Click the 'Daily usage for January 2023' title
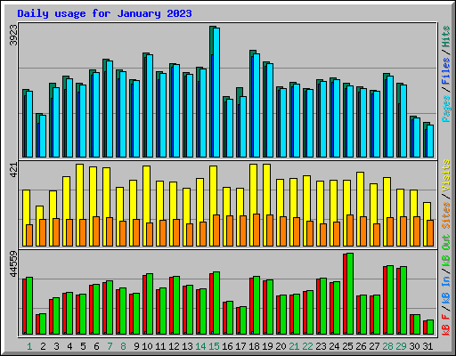The image size is (456, 356). 104,13
